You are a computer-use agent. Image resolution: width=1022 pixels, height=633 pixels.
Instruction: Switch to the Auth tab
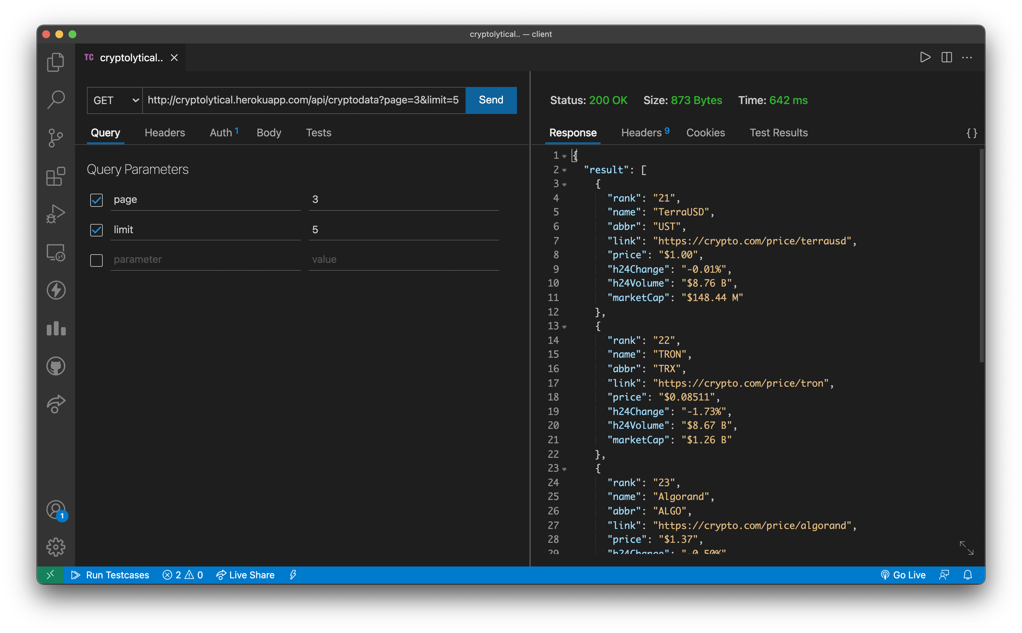point(224,133)
